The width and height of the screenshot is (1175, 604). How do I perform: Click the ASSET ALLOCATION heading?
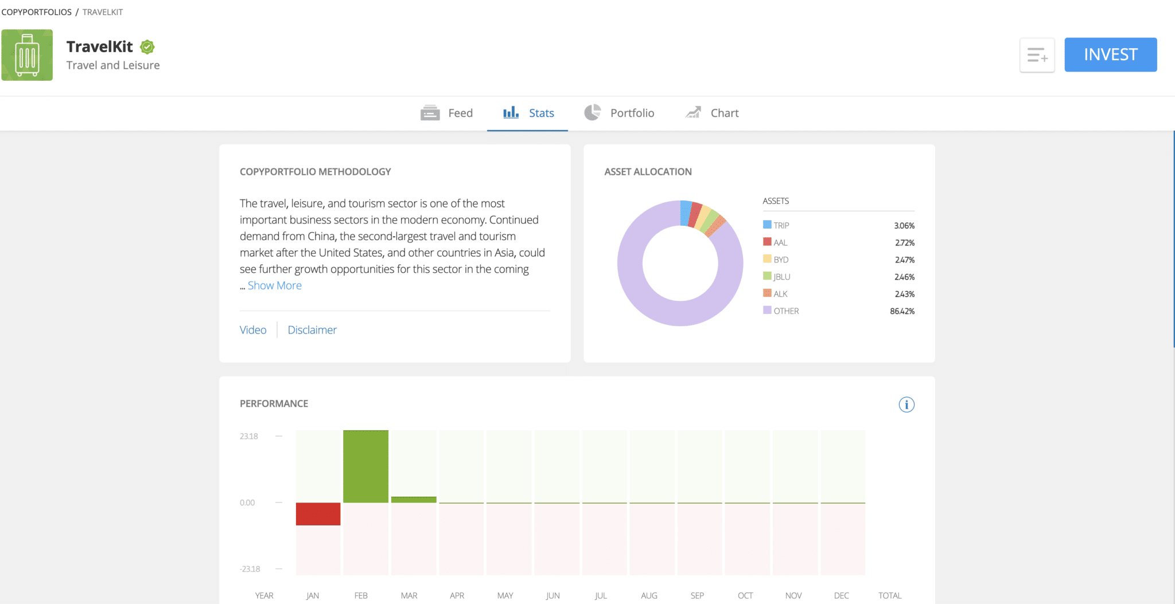coord(648,172)
